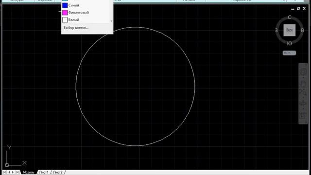
Task: Click the Верх face on the ViewCube
Action: [290, 30]
